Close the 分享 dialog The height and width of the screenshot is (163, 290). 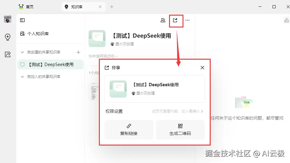click(202, 68)
